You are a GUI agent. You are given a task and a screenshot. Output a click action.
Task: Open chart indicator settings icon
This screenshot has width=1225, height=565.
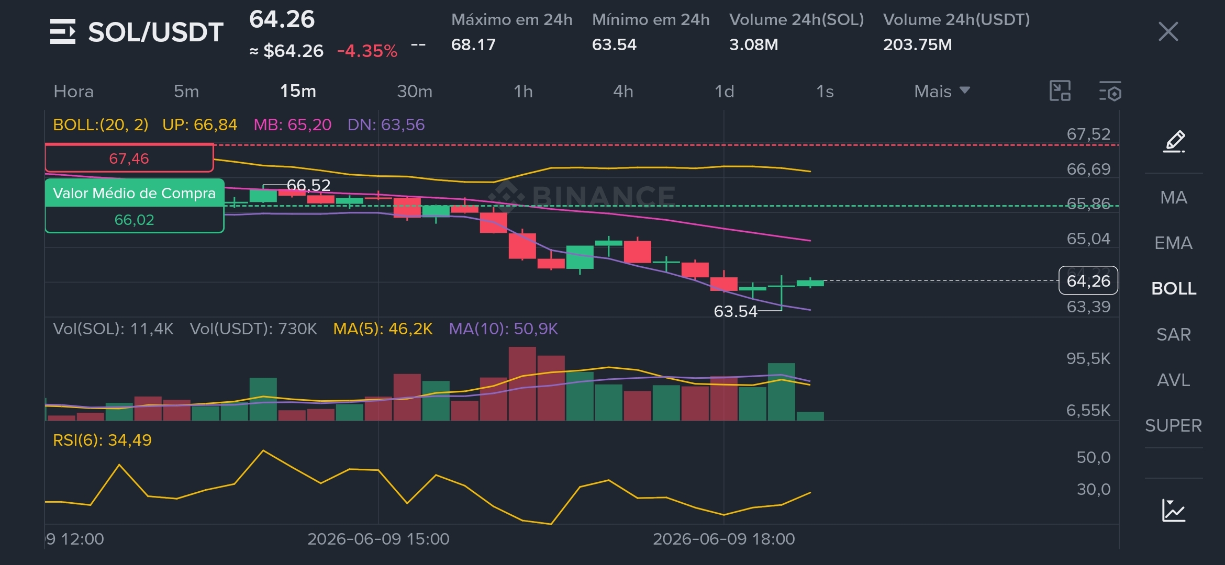pos(1110,91)
